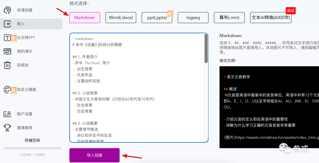The height and width of the screenshot is (163, 319).
Task: Click the long text to PPT icon
Action: (x=7, y=38)
